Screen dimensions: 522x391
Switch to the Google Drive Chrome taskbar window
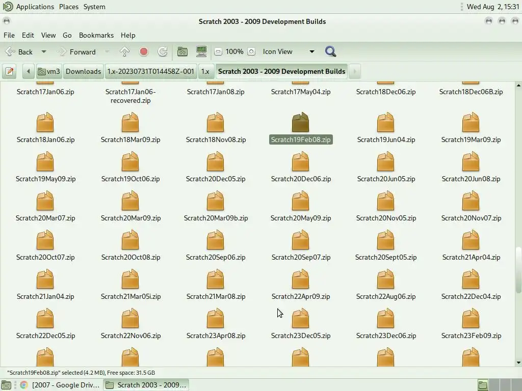60,385
